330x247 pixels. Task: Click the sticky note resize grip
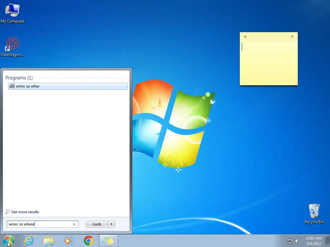[296, 83]
